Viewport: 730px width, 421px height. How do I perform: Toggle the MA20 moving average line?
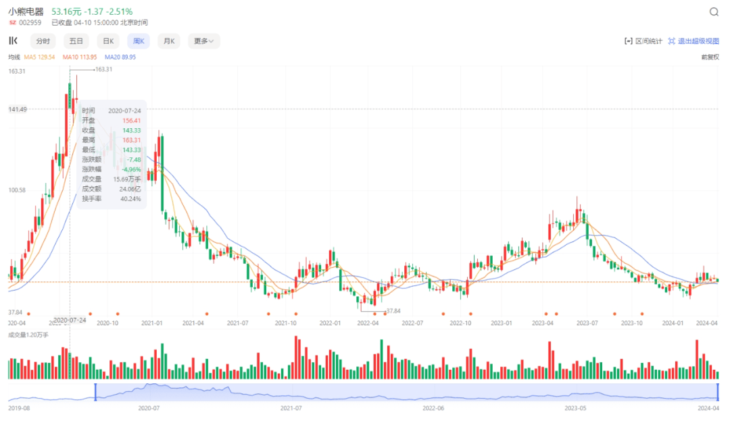[120, 57]
